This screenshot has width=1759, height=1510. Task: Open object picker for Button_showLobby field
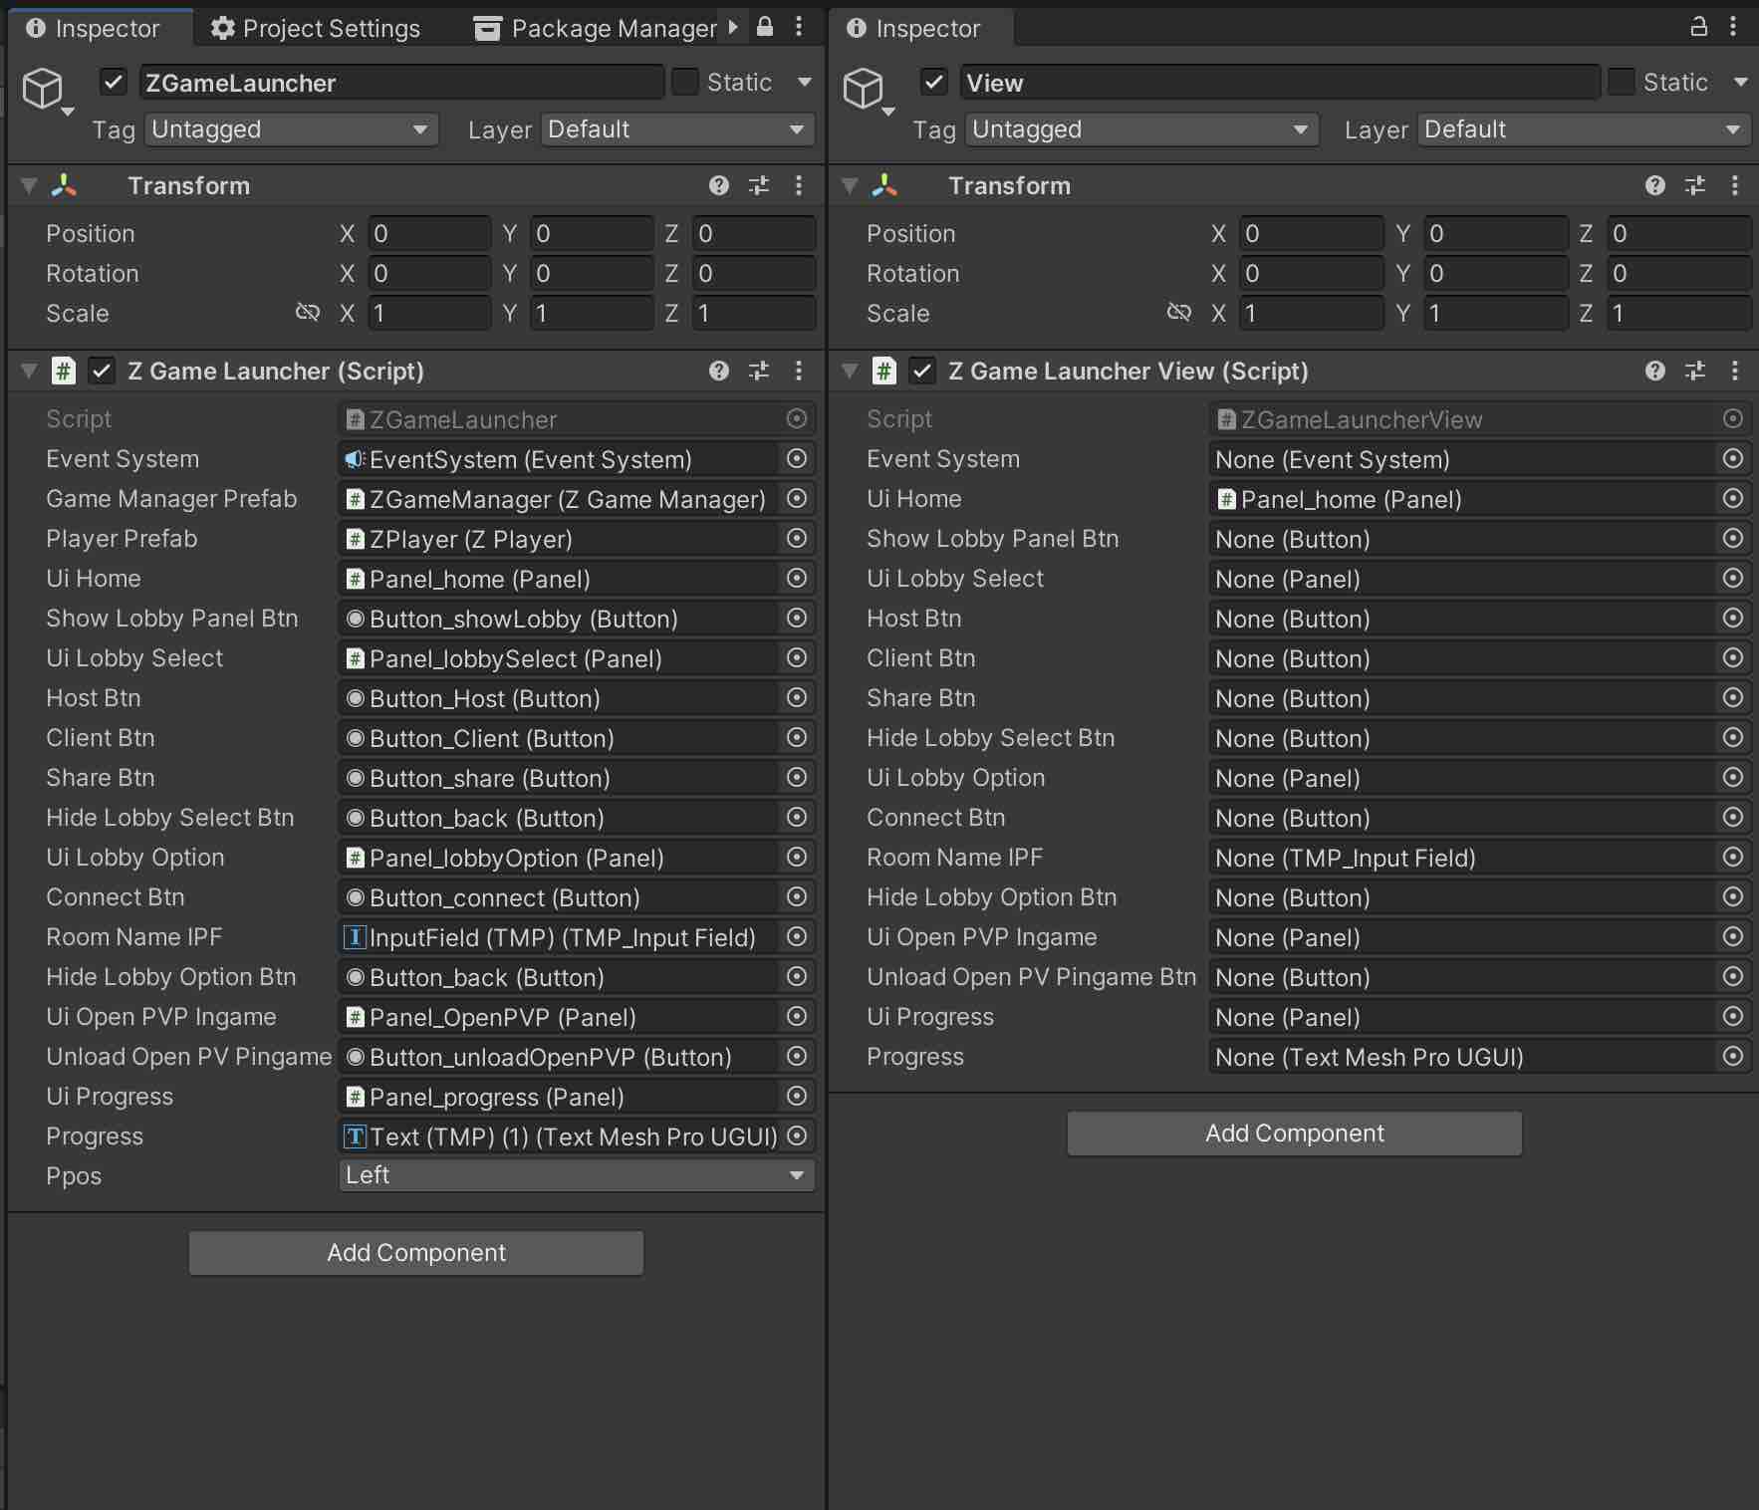point(797,619)
